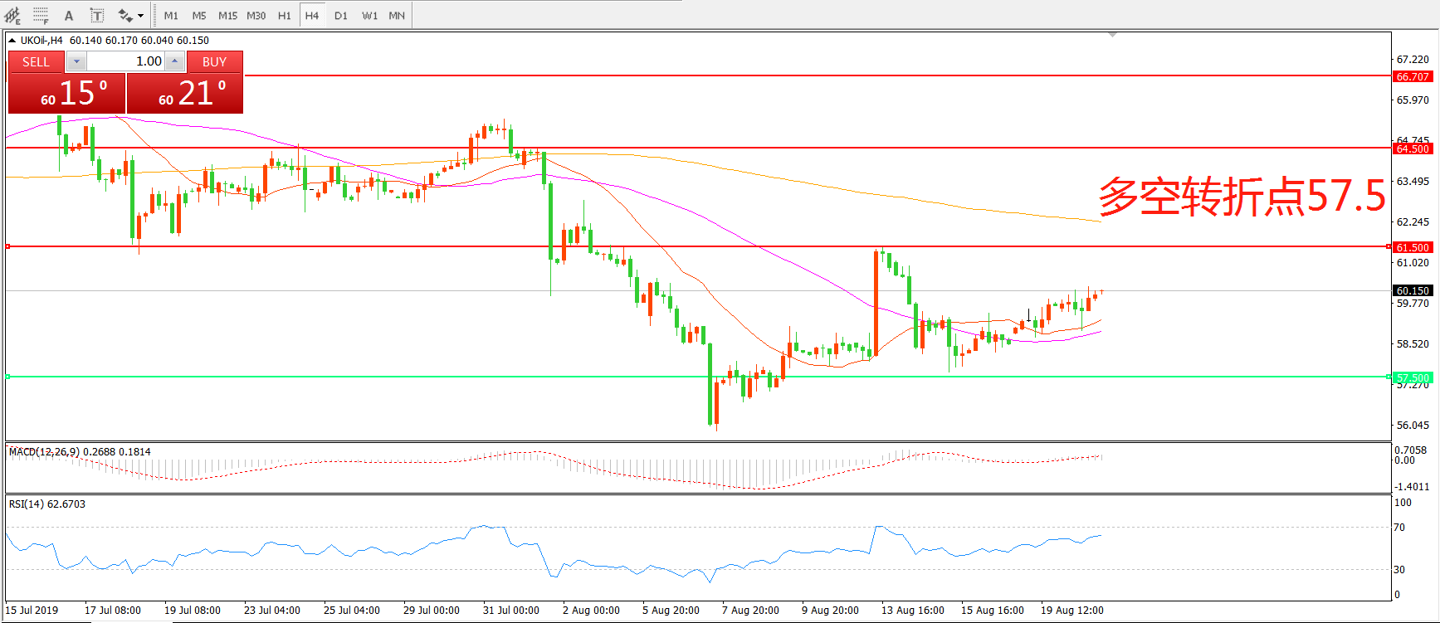Viewport: 1440px width, 623px height.
Task: Switch to D1 daily timeframe
Action: click(341, 15)
